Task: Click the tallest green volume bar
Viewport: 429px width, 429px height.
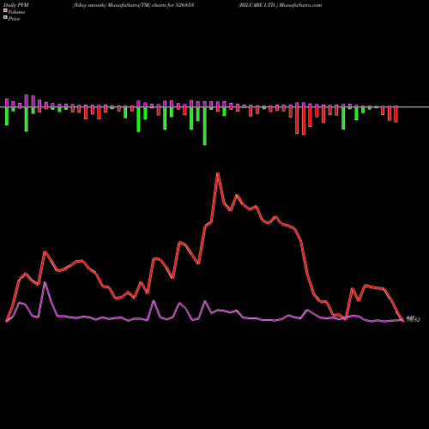Action: pos(205,126)
